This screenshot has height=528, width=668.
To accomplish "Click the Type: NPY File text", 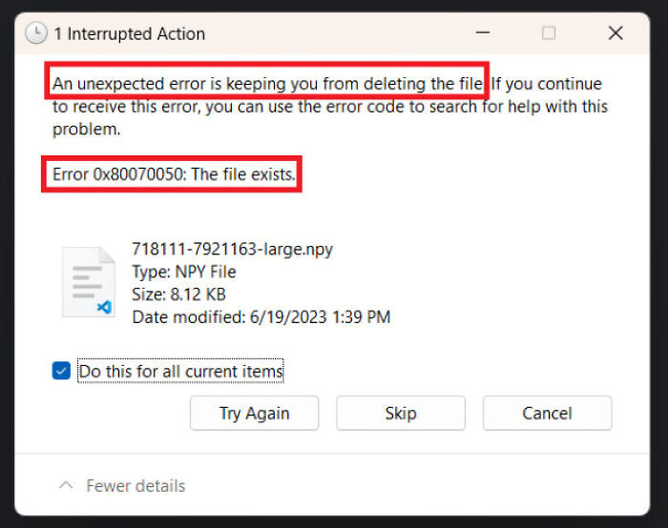I will [184, 272].
